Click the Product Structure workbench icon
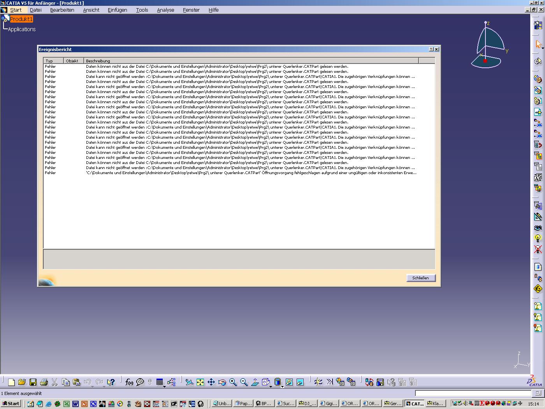Viewport: 545px width, 409px height. (538, 25)
